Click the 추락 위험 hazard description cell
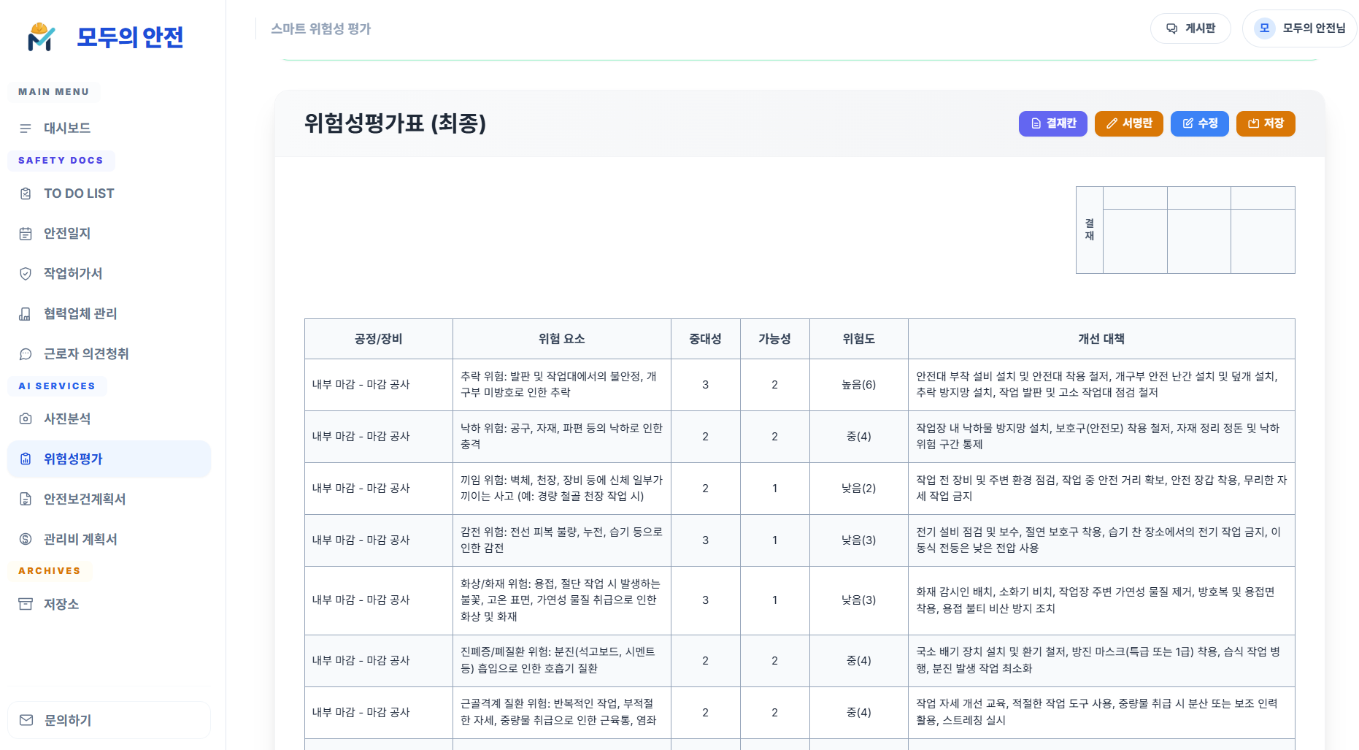The image size is (1359, 750). point(562,385)
